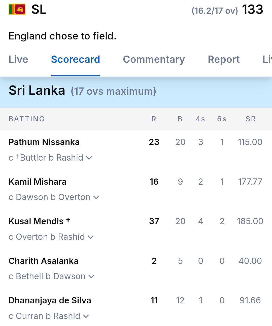Switch to the Live tab
Image resolution: width=272 pixels, height=326 pixels.
point(18,60)
